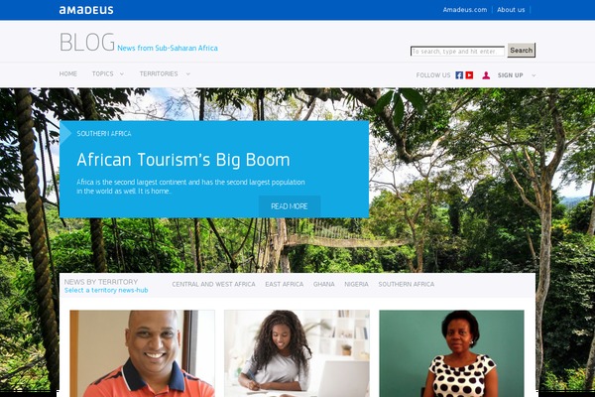Visit the Amadeus.com link
The image size is (595, 397).
465,10
